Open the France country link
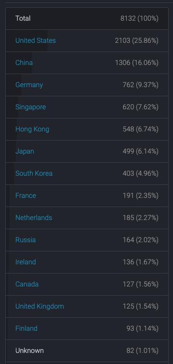The width and height of the screenshot is (173, 364). (x=25, y=195)
